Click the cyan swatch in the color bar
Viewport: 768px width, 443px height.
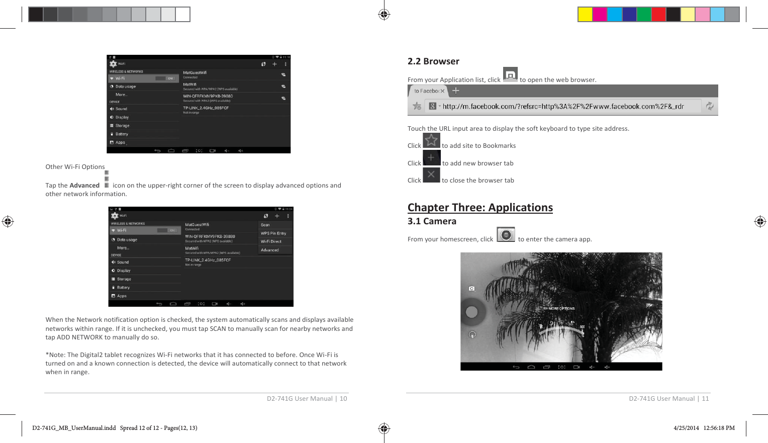[x=615, y=14]
